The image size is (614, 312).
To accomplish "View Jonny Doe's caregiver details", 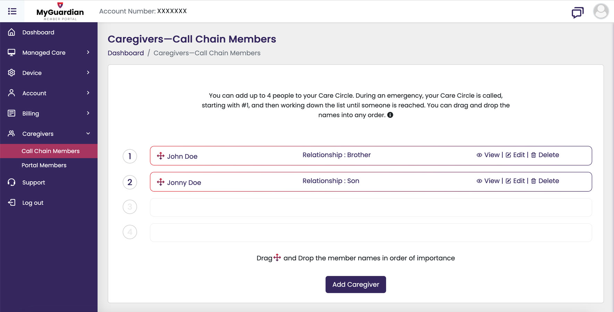I will pyautogui.click(x=488, y=181).
